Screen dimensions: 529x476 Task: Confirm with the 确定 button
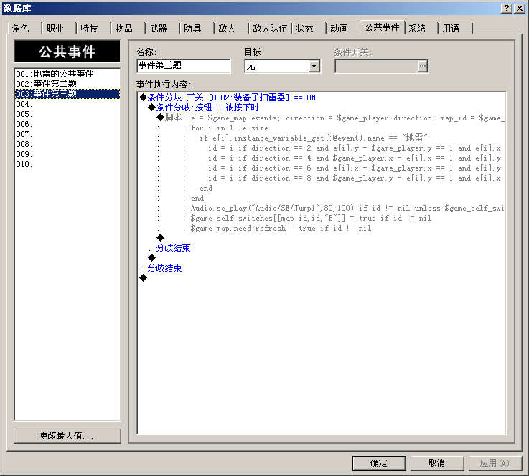pos(379,463)
